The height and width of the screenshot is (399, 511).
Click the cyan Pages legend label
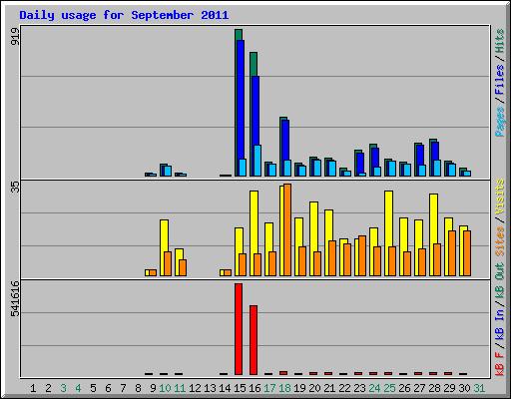coord(500,122)
